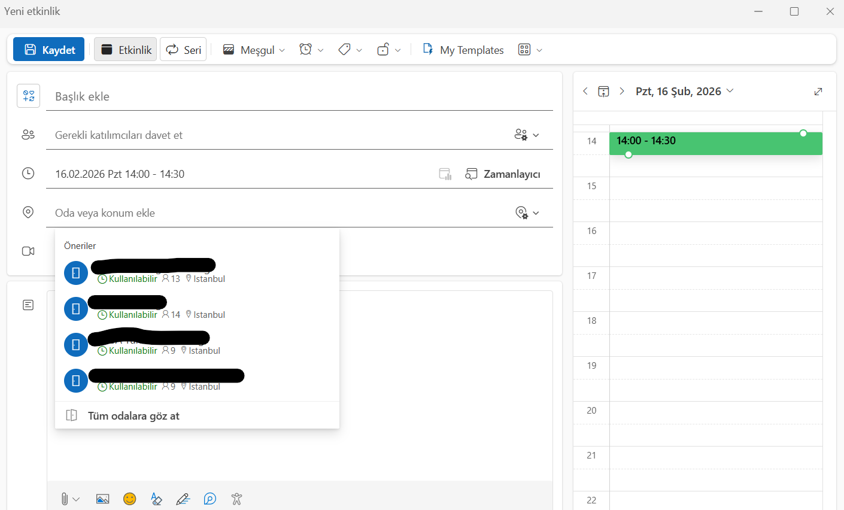The image size is (844, 510).
Task: Select the room suggestion with capacity 14
Action: click(197, 308)
